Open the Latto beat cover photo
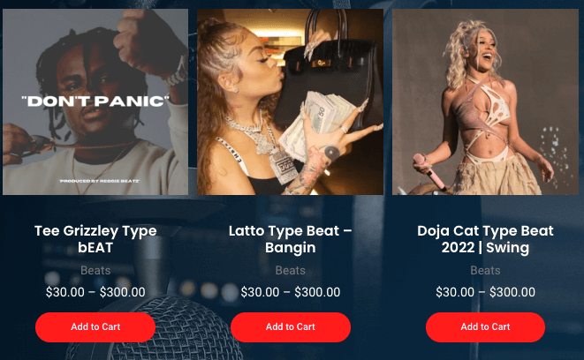The width and height of the screenshot is (584, 360). [x=290, y=101]
